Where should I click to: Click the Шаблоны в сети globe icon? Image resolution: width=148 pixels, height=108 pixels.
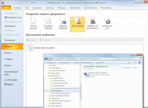(107, 21)
